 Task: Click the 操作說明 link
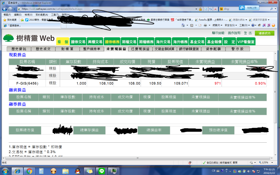(x=234, y=33)
